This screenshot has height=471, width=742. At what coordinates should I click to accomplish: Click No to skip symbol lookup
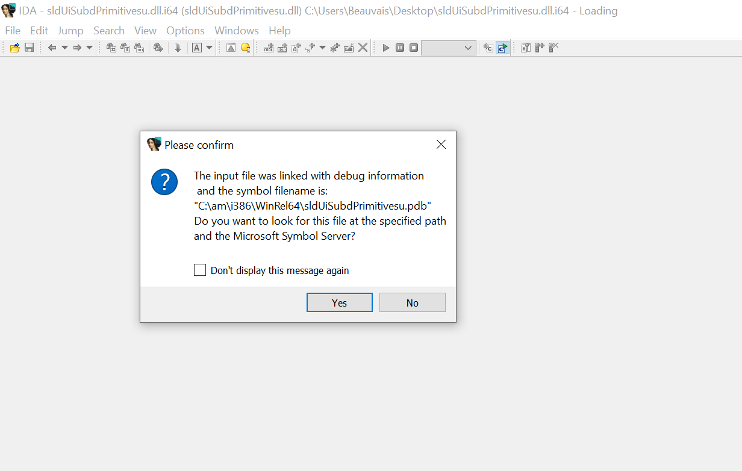tap(412, 302)
